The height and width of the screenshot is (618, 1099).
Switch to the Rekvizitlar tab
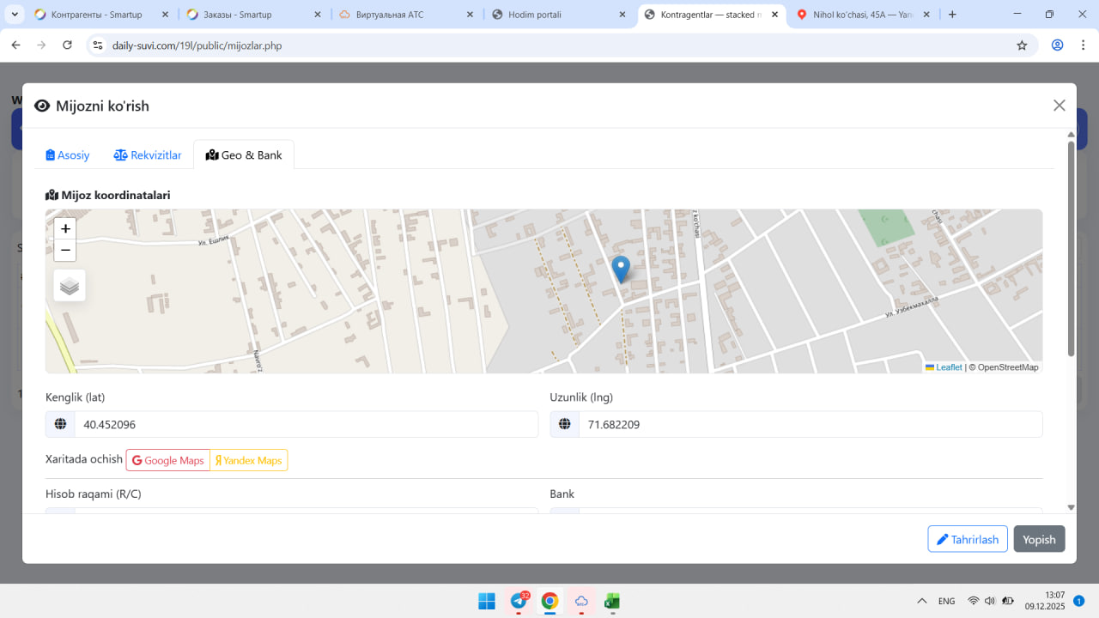148,155
